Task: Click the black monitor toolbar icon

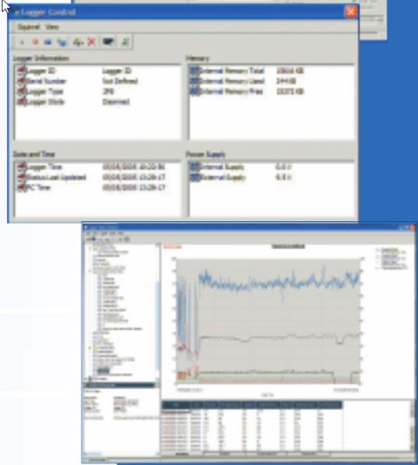Action: click(x=108, y=42)
